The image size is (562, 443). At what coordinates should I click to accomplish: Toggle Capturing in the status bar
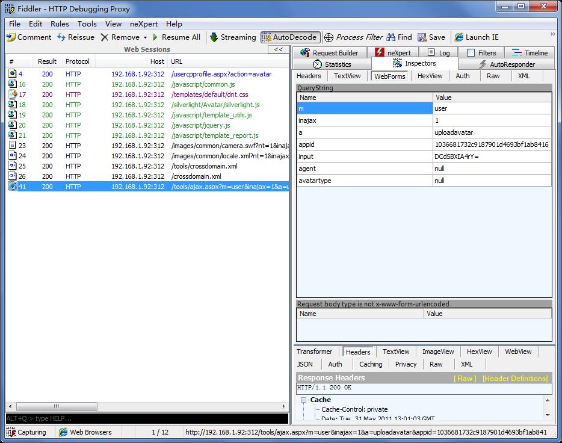point(26,432)
